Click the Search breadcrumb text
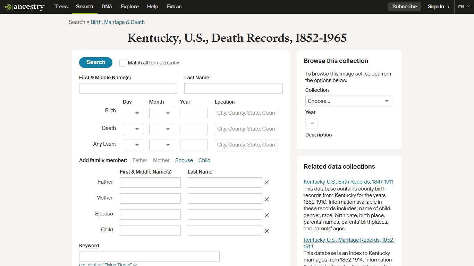This screenshot has height=266, width=474. [77, 22]
